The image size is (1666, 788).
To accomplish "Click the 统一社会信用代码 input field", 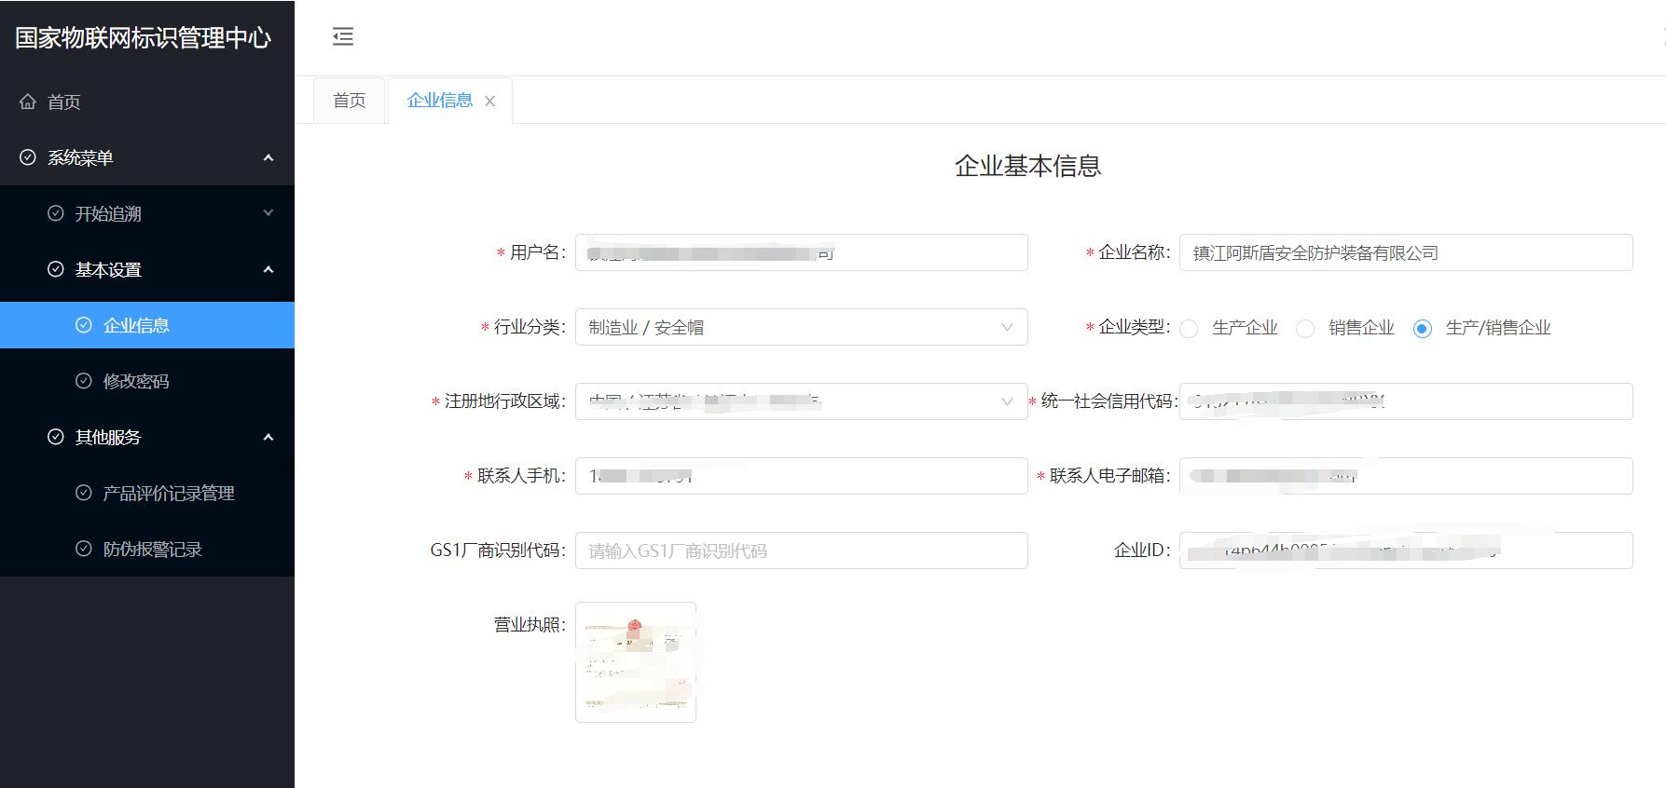I will click(x=1406, y=401).
